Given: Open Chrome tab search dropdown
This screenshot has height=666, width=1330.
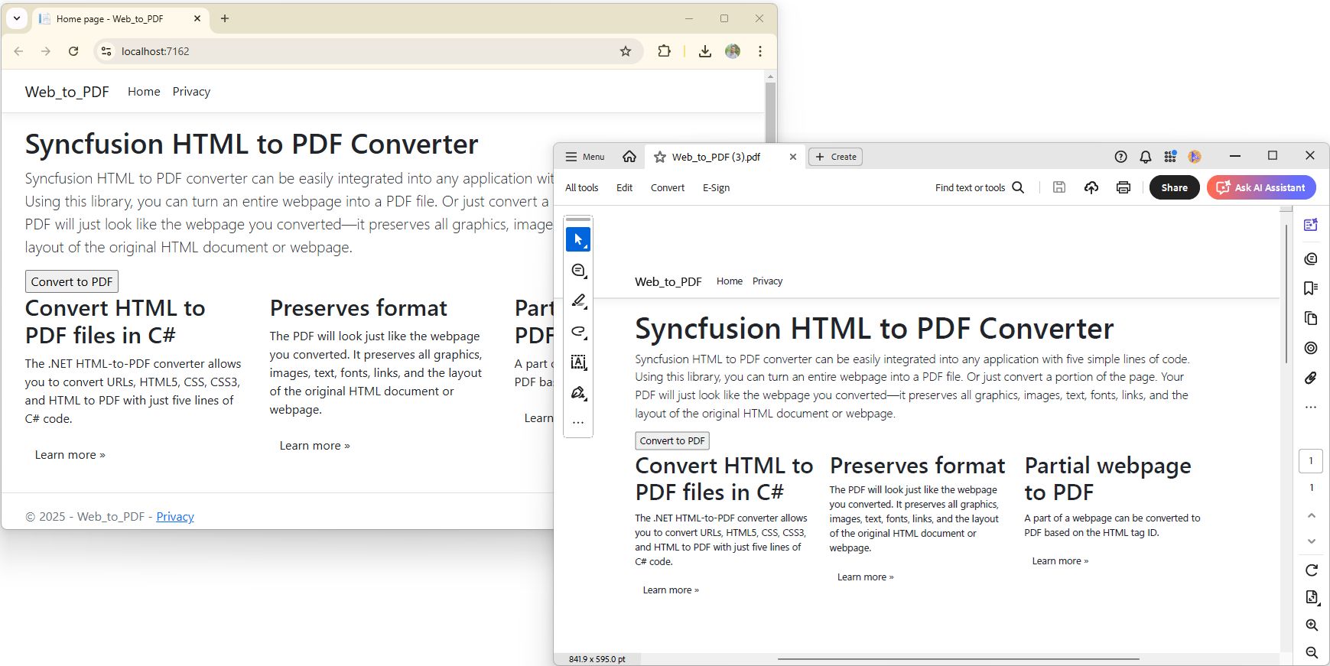Looking at the screenshot, I should [16, 18].
